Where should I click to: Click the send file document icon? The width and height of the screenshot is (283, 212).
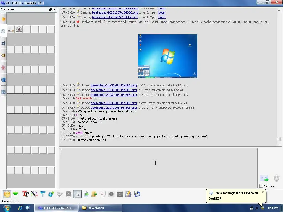(86, 194)
